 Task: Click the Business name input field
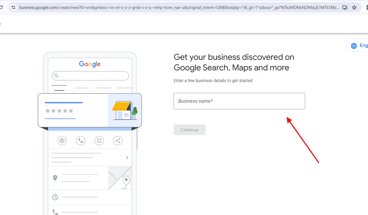(x=239, y=101)
